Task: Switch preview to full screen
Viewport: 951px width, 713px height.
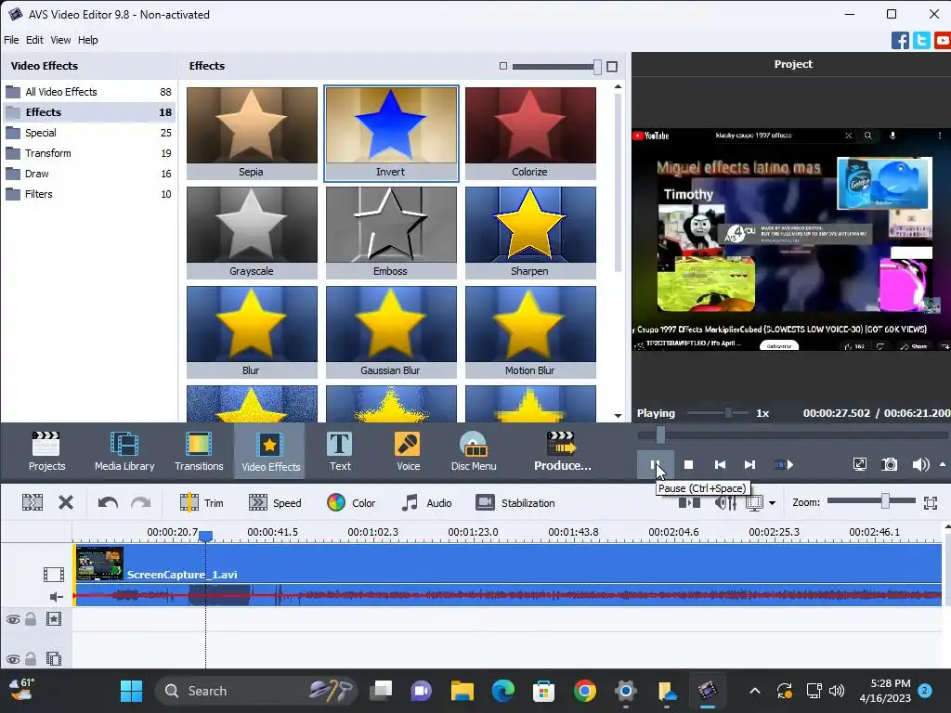Action: coord(859,464)
